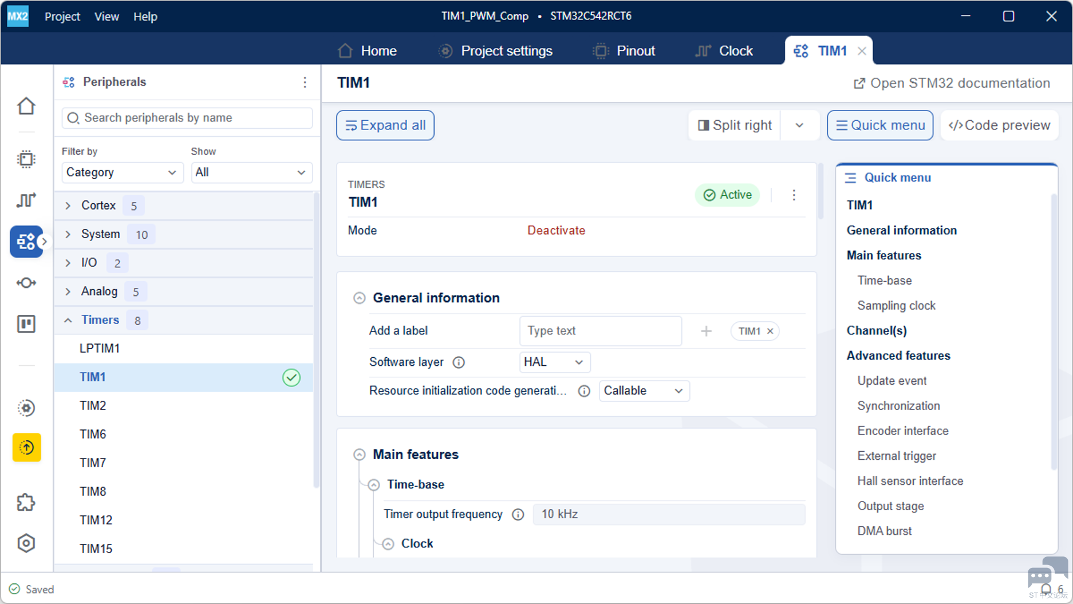This screenshot has height=604, width=1073.
Task: Open the Split right dropdown arrow
Action: tap(799, 125)
